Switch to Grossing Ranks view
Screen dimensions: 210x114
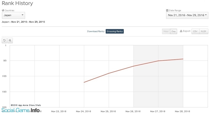click(115, 31)
